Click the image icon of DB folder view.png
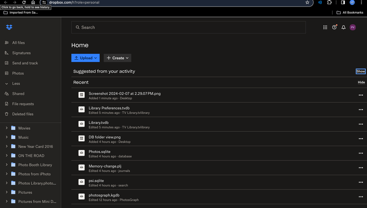 (81, 139)
